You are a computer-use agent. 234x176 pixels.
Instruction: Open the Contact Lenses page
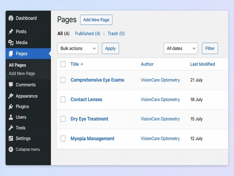point(86,99)
